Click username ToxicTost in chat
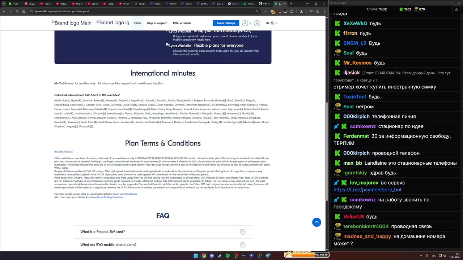This screenshot has width=463, height=260. click(355, 97)
